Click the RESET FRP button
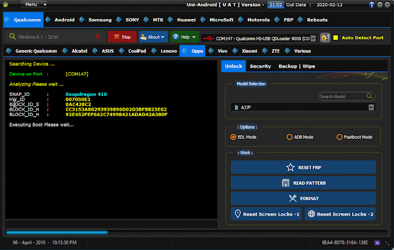This screenshot has height=250, width=394. [304, 167]
